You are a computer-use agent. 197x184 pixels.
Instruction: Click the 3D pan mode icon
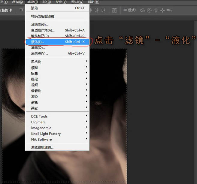[x=156, y=10]
